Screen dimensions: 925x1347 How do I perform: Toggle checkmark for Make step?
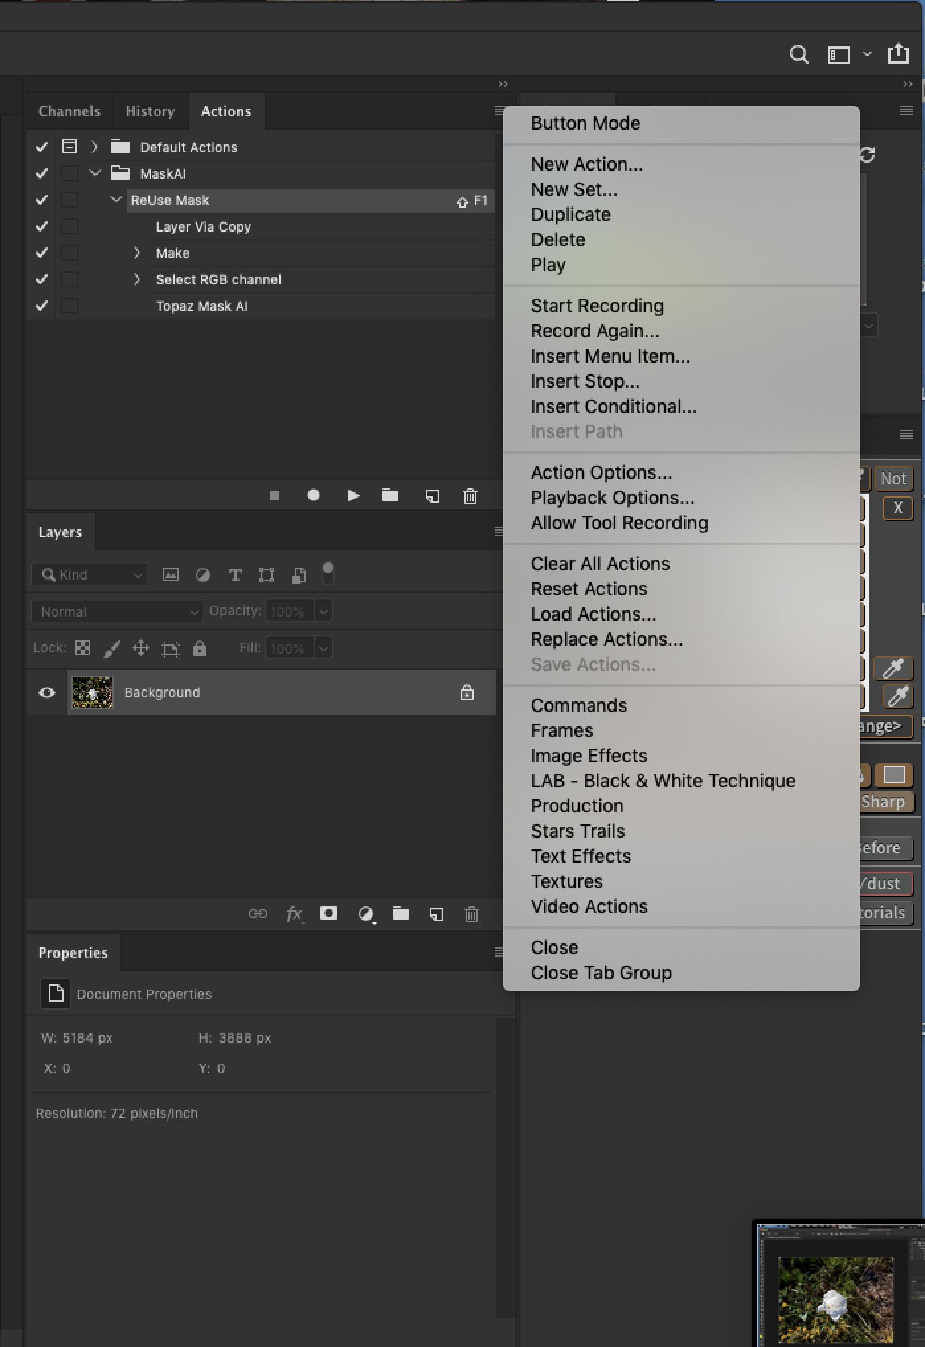(42, 253)
